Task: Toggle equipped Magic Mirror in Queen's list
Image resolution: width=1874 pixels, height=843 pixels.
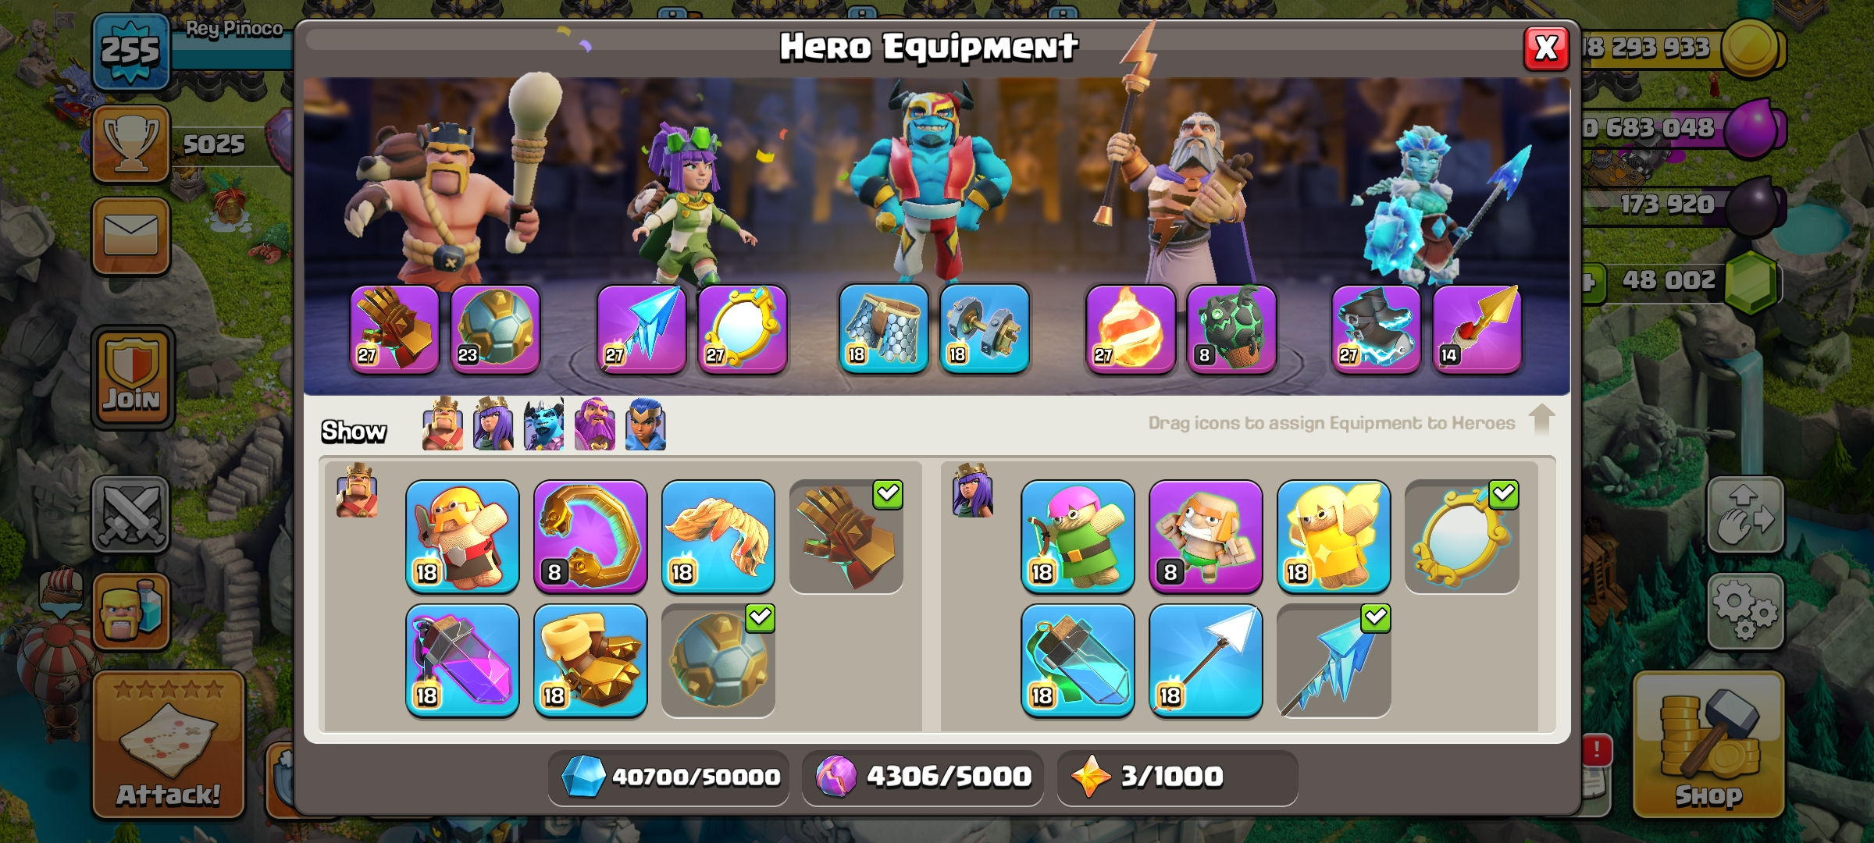Action: click(x=1462, y=537)
